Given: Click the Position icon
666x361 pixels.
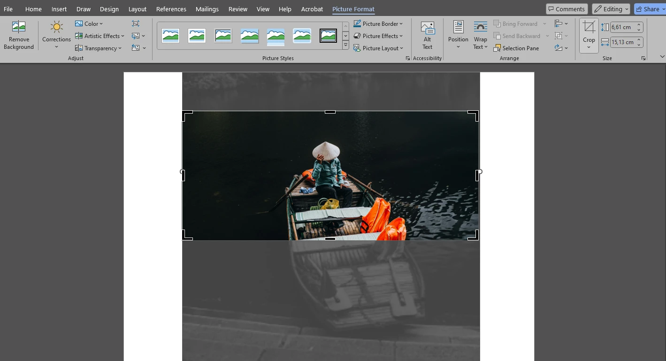Looking at the screenshot, I should click(458, 27).
